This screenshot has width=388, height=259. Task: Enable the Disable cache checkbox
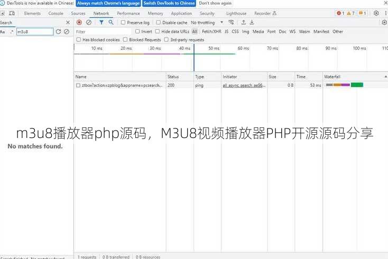point(159,23)
